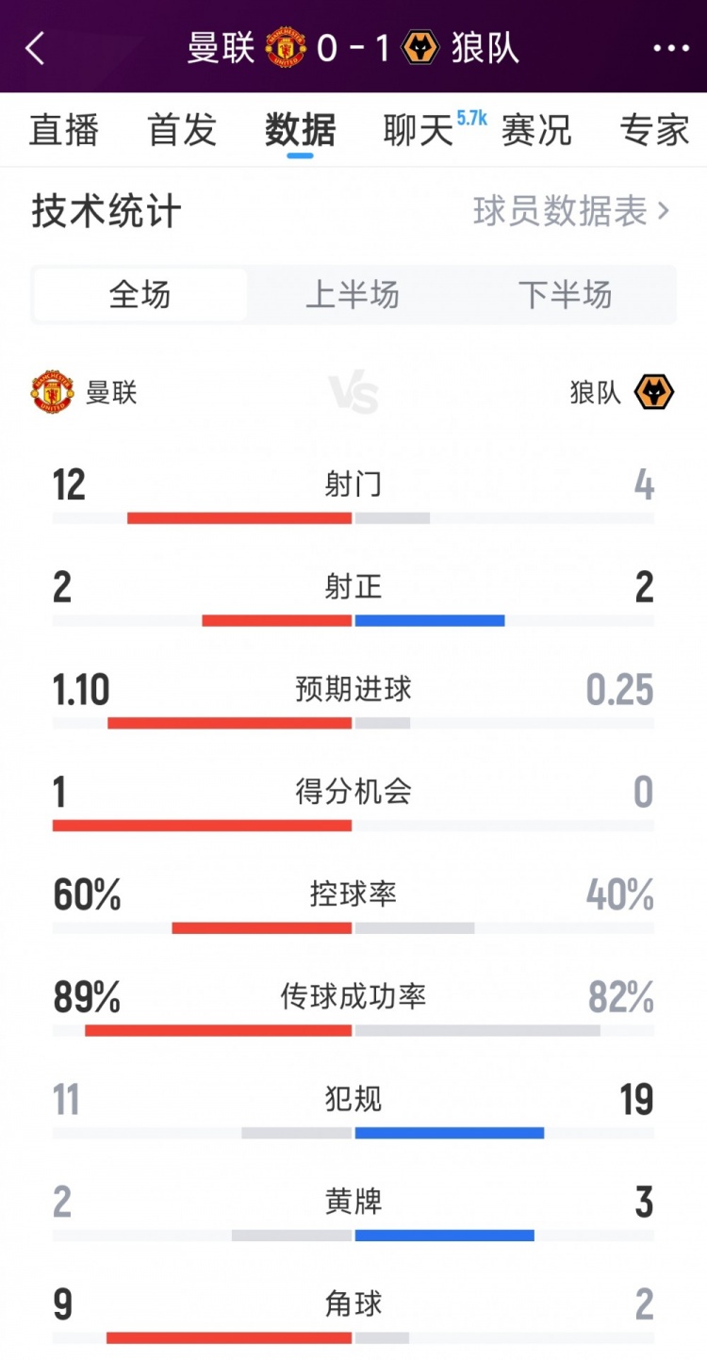Viewport: 707px width, 1360px height.
Task: Switch to the 首发 lineup tab
Action: tap(182, 130)
